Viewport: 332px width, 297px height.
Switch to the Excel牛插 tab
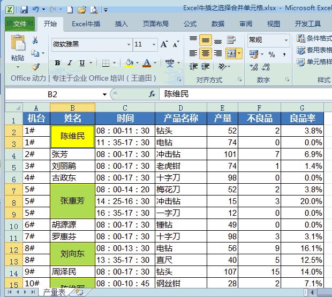coord(86,24)
